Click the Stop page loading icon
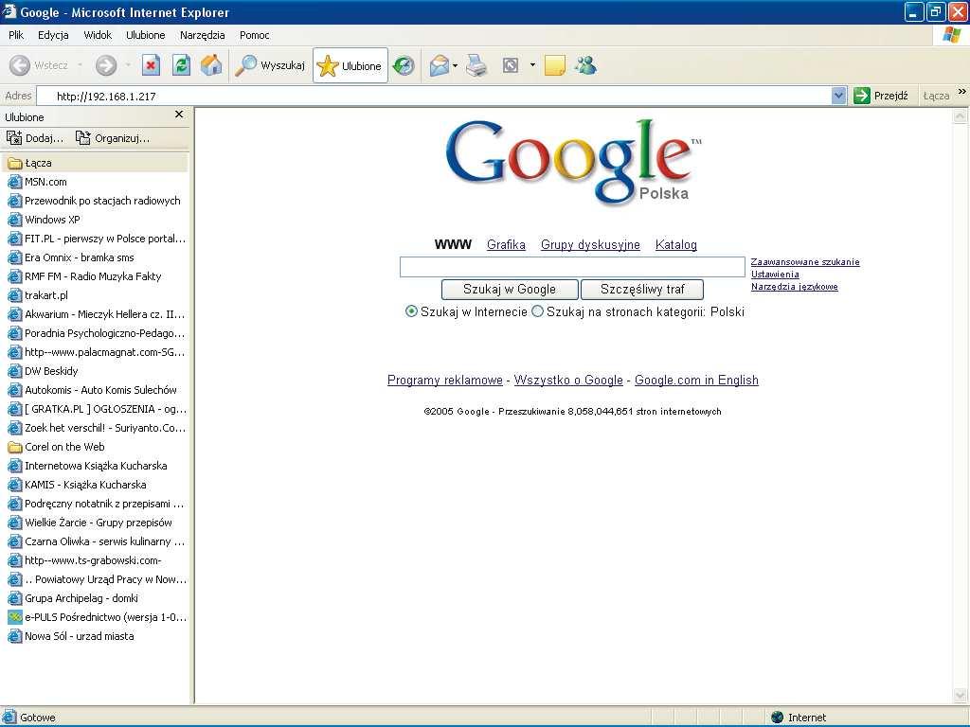This screenshot has height=727, width=970. click(151, 65)
